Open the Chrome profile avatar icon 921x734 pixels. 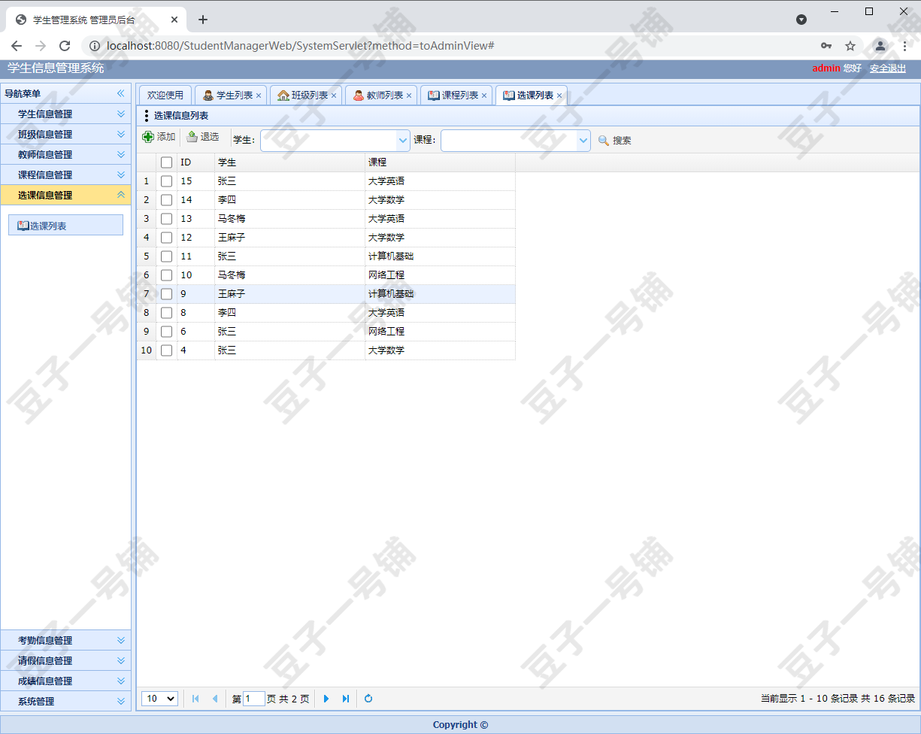(880, 46)
